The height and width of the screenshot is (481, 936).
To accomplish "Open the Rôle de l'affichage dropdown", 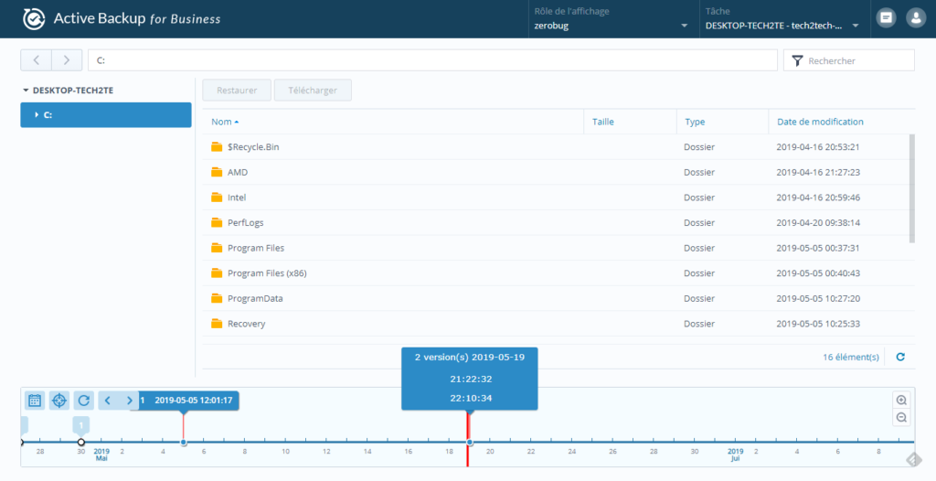I will (x=613, y=19).
